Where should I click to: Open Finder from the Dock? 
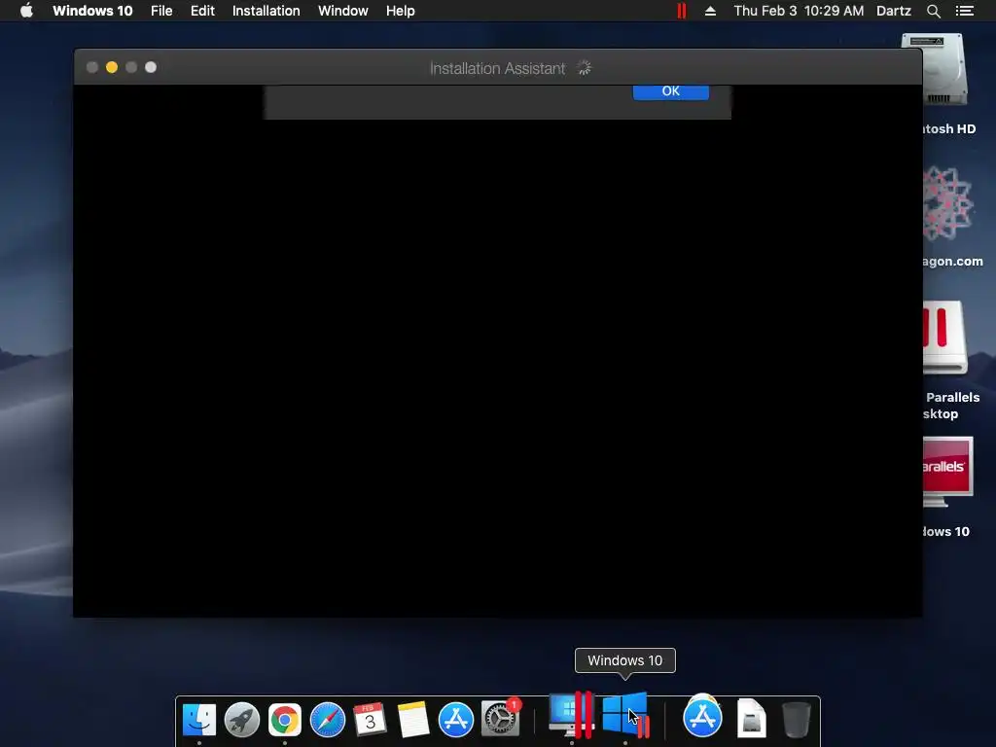[199, 720]
